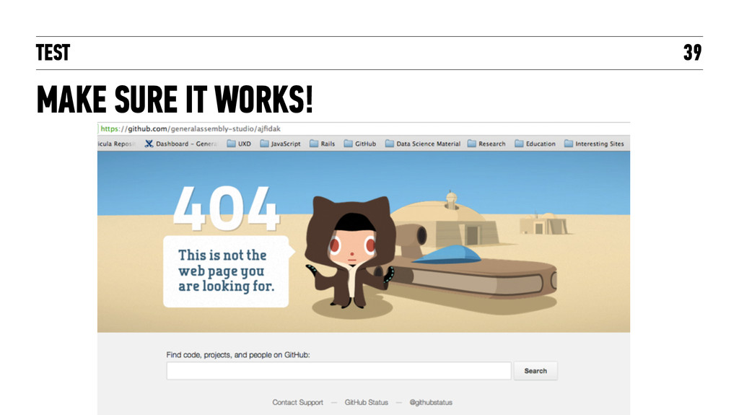Open the @githubstatus link
This screenshot has height=415, width=739.
point(431,402)
